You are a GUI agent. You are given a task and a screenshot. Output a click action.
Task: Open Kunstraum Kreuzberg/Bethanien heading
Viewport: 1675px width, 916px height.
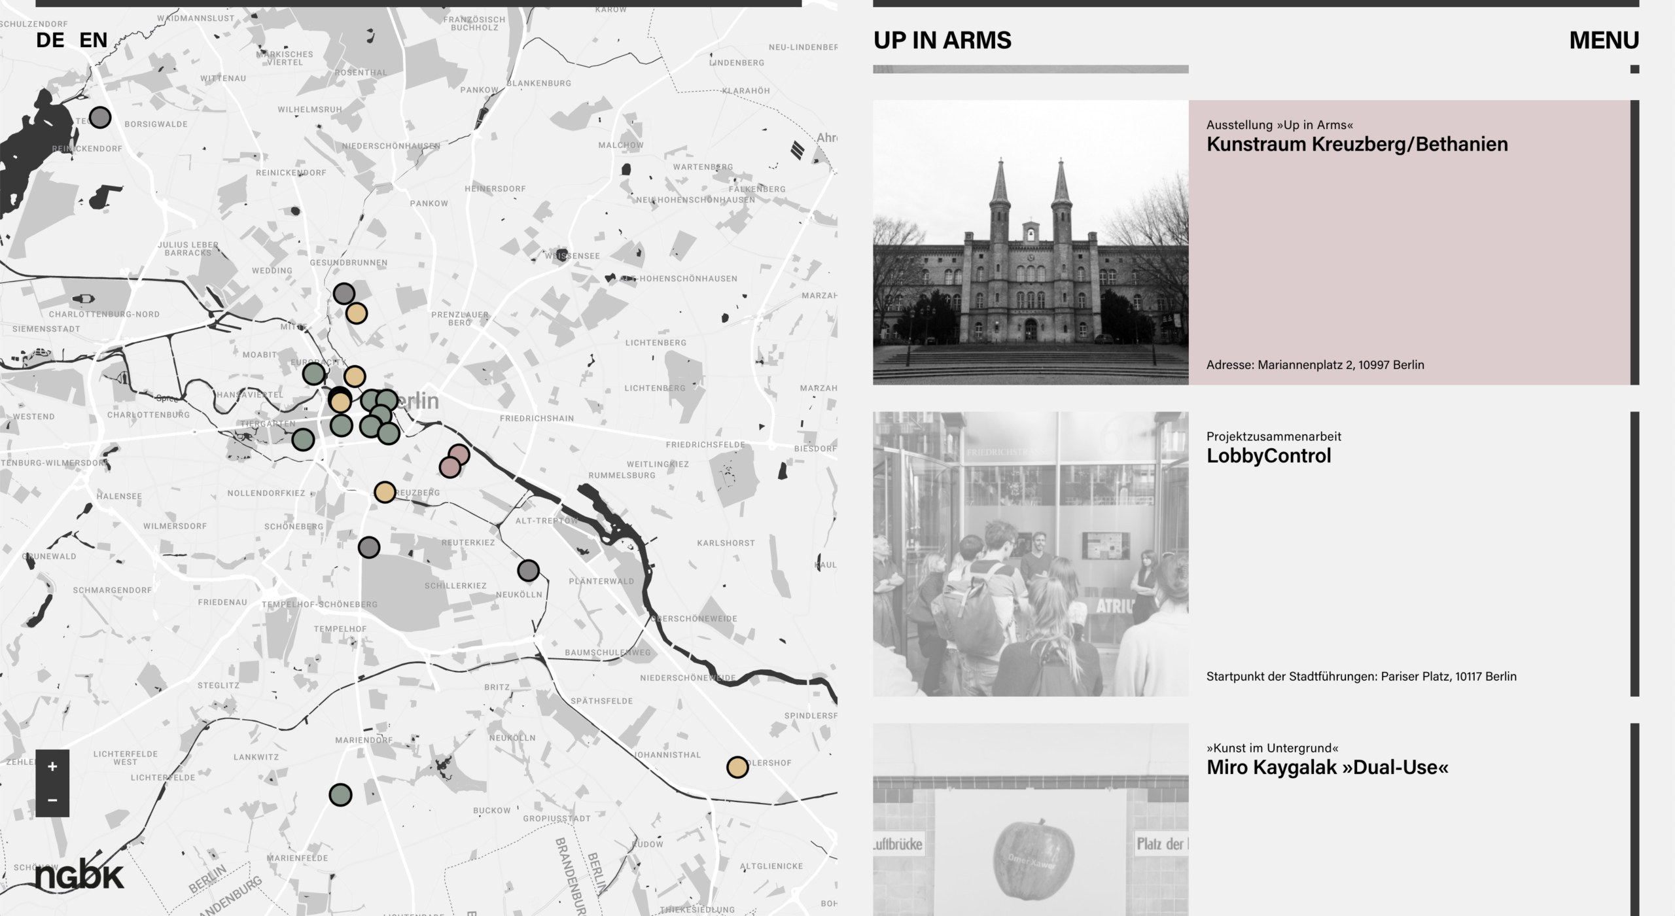click(1357, 145)
